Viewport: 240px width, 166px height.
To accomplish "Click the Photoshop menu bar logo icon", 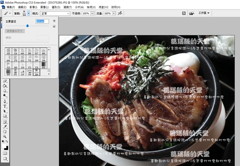I will 3,7.
